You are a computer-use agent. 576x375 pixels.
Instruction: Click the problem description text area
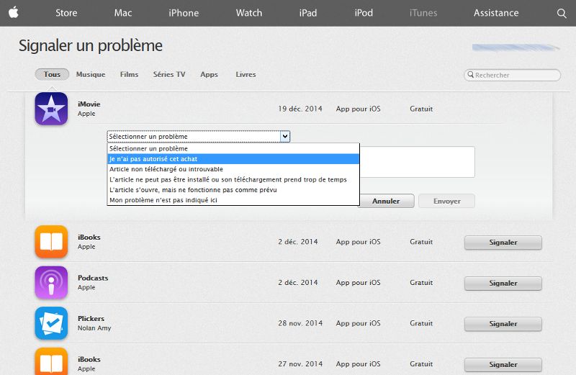coord(418,162)
